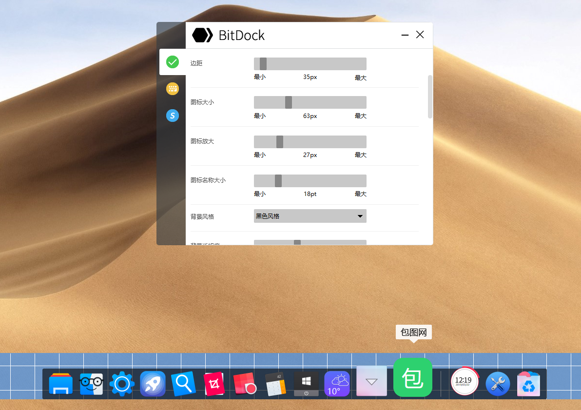Open the yellow keyboard sidebar tab
This screenshot has height=410, width=581.
point(172,89)
